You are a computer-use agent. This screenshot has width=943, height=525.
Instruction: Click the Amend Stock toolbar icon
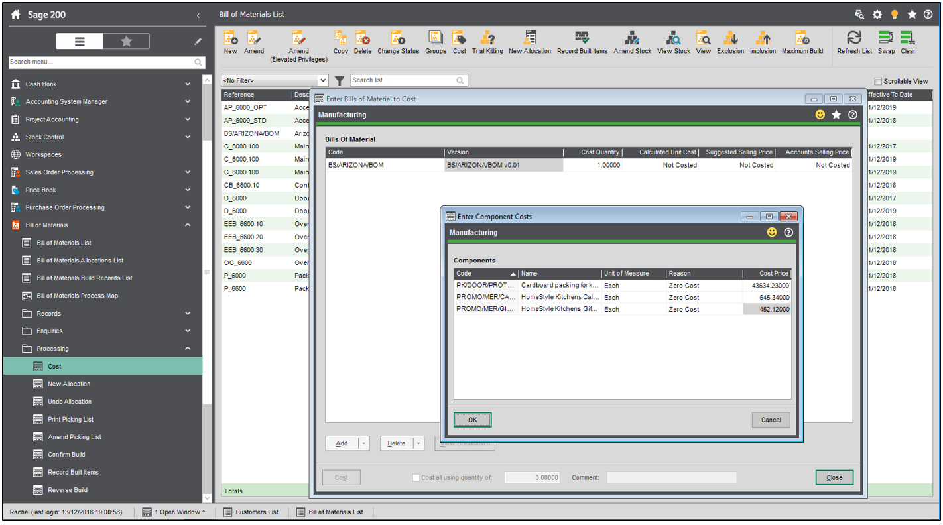(x=632, y=42)
